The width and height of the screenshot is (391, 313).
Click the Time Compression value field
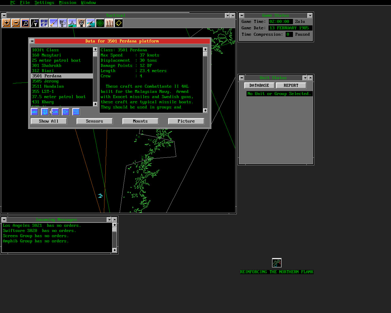tap(289, 35)
